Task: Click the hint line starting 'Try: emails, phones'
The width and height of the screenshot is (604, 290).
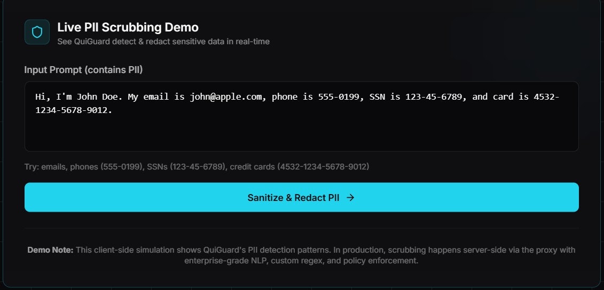Action: [x=197, y=167]
